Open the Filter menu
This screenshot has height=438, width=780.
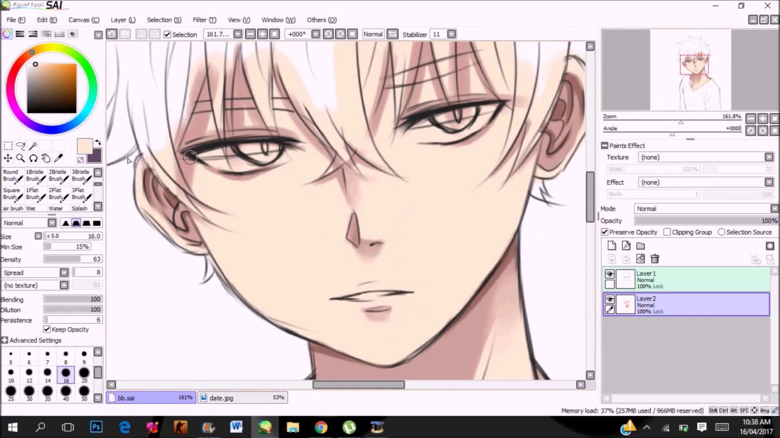tap(204, 19)
